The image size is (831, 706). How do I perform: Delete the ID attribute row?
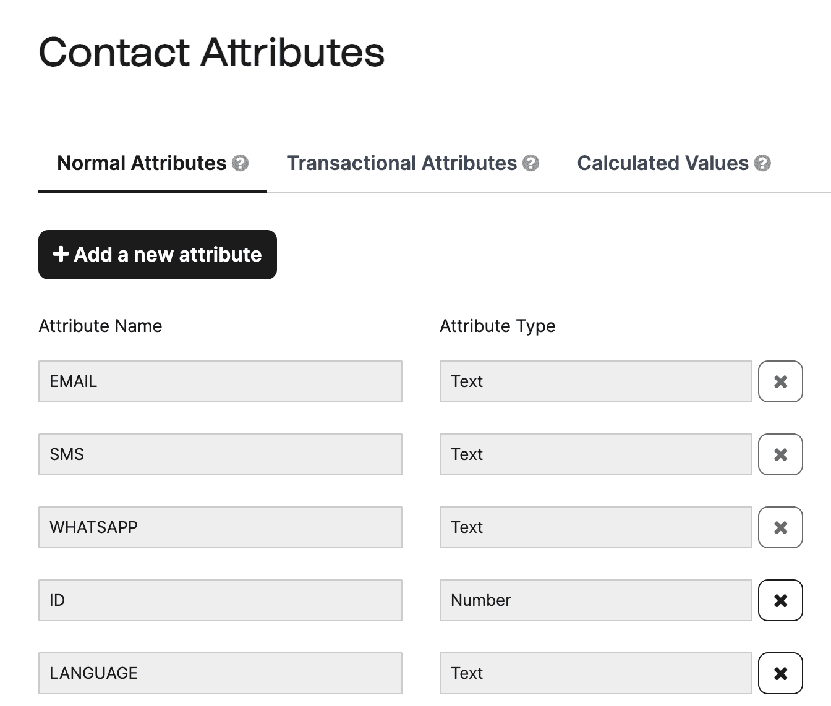click(x=780, y=600)
